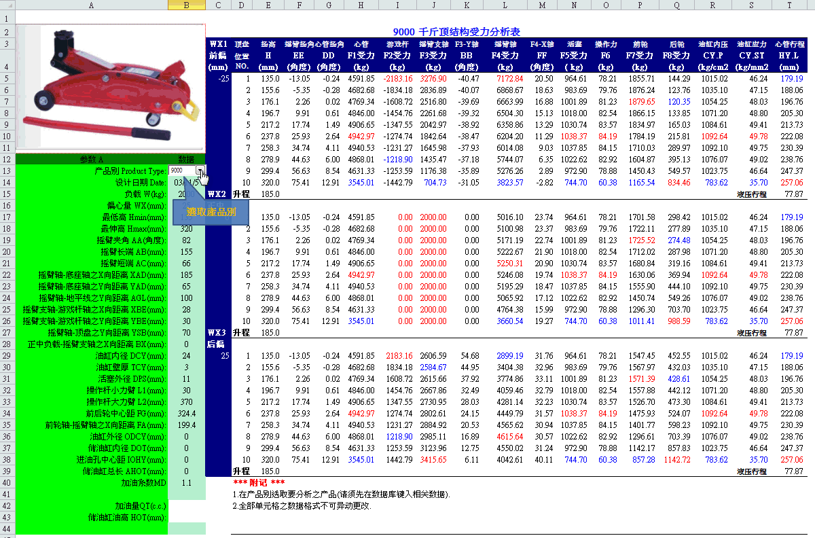Screen dimensions: 815x538
Task: Click note line starting with 1.在产品别
Action: pyautogui.click(x=342, y=494)
